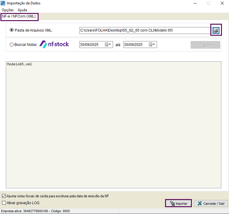Select Buscar Notas radio button
229x214 pixels.
(12, 44)
